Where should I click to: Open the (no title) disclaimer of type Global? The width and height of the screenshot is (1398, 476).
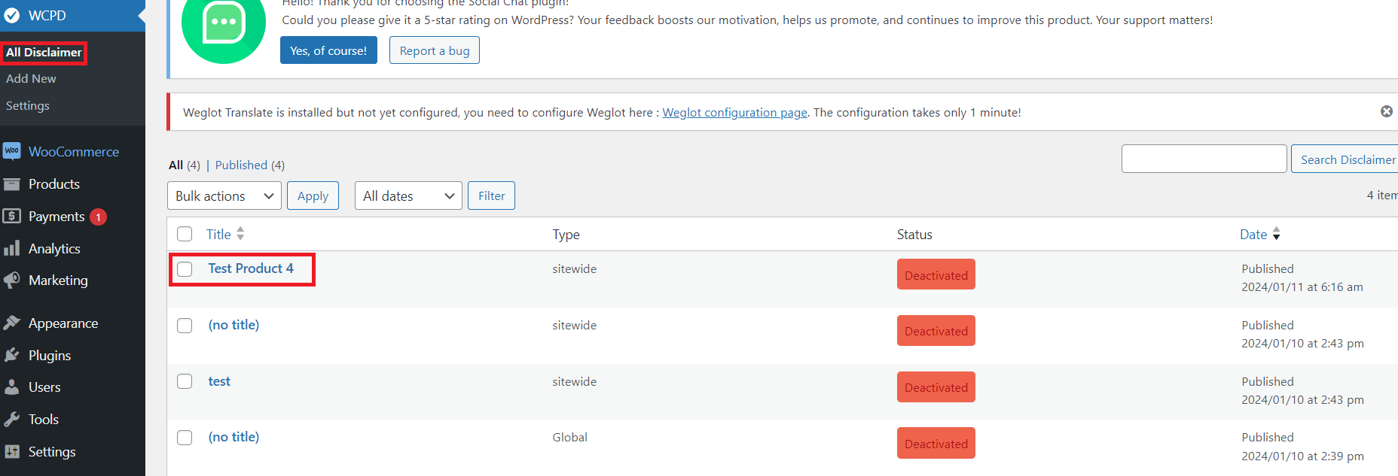click(234, 437)
